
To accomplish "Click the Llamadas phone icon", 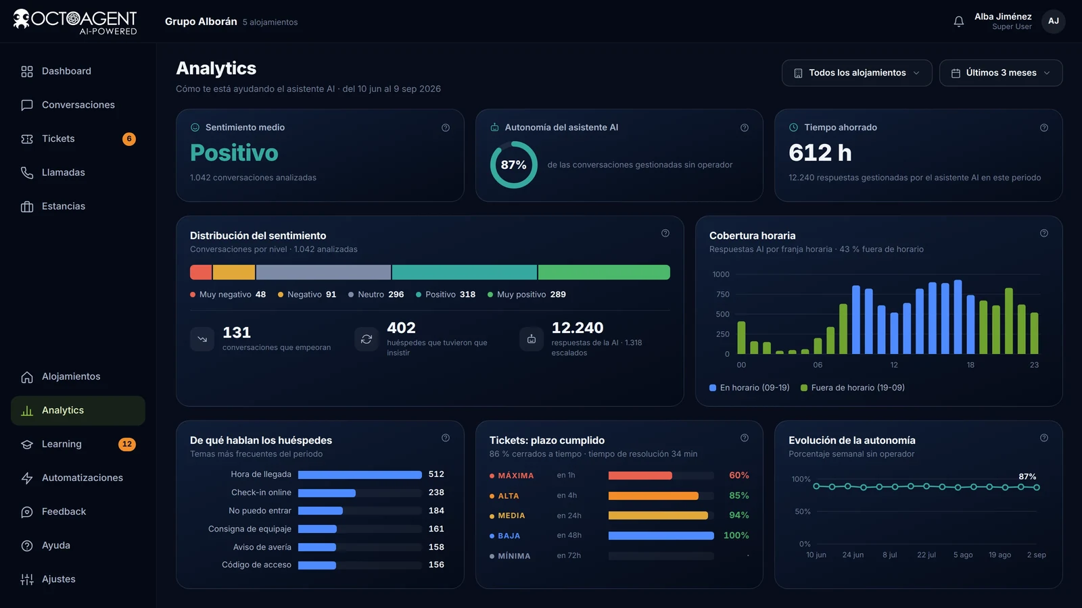I will tap(27, 173).
